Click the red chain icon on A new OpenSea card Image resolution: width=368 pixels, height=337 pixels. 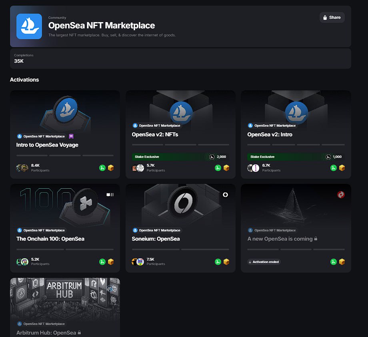click(341, 195)
